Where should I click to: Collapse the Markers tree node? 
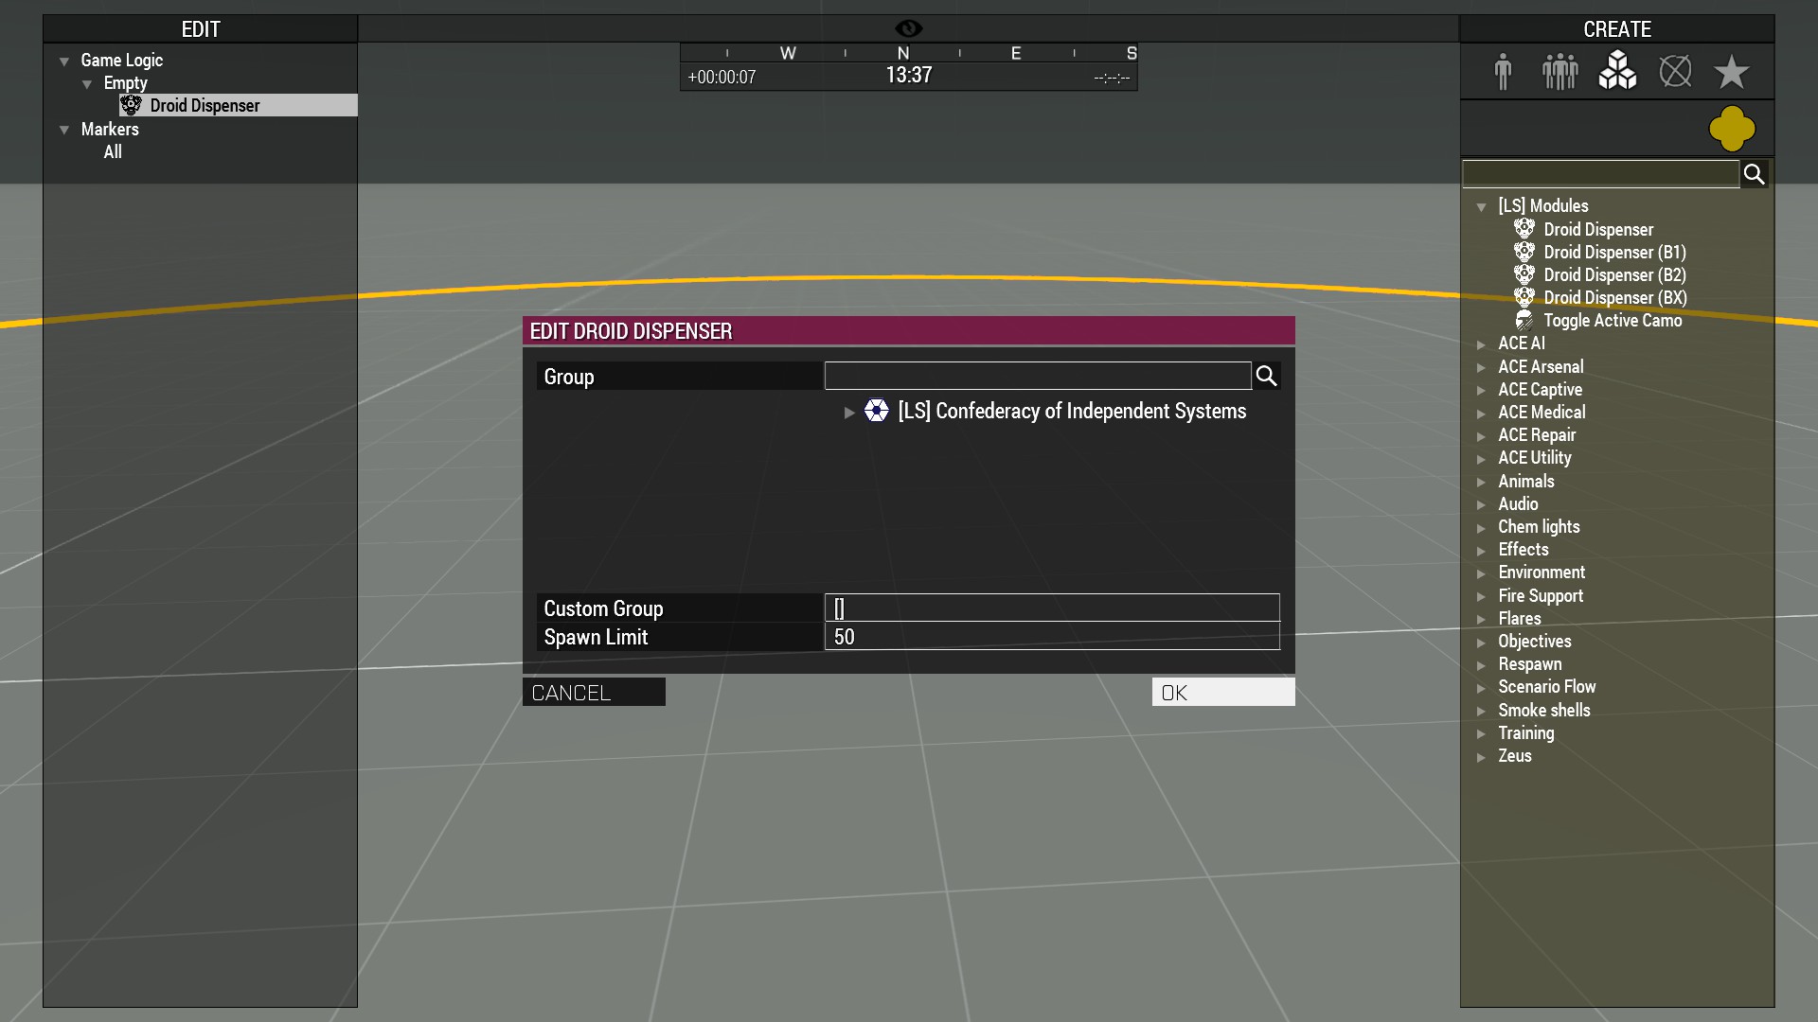click(64, 130)
